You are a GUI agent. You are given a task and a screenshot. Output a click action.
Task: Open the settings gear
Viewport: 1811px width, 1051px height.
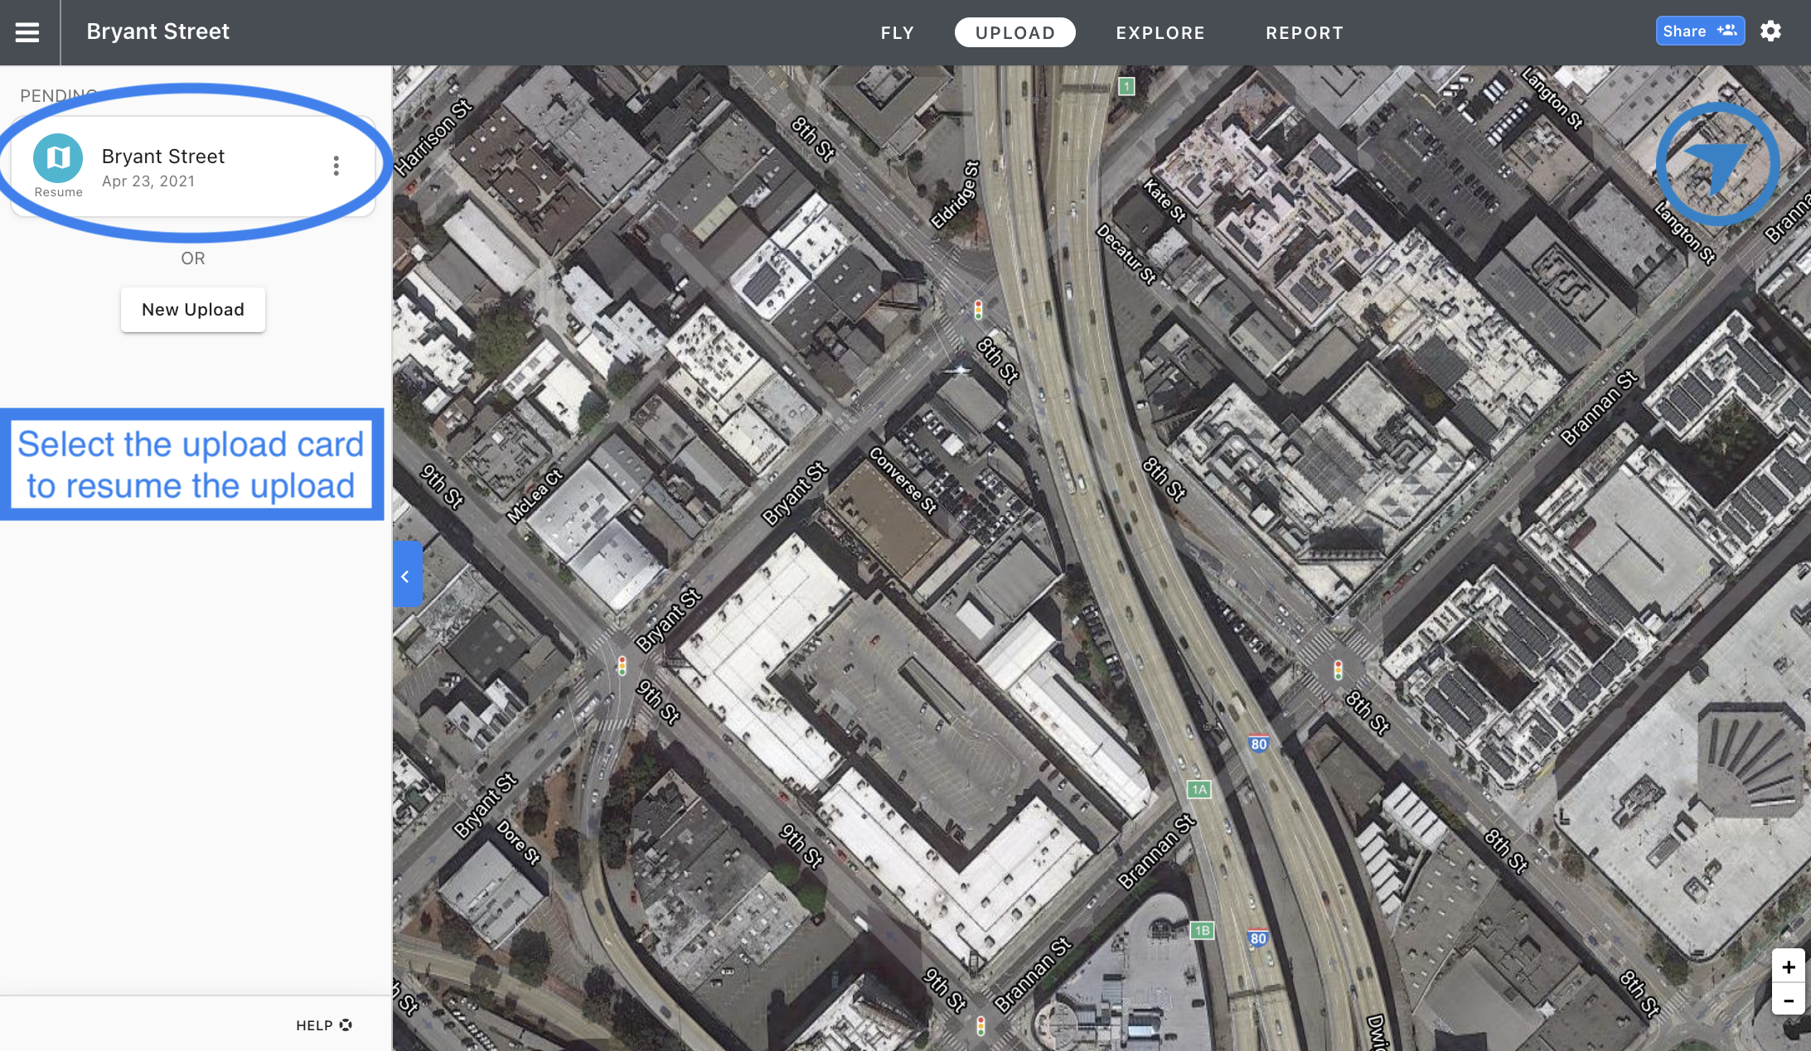(1770, 31)
